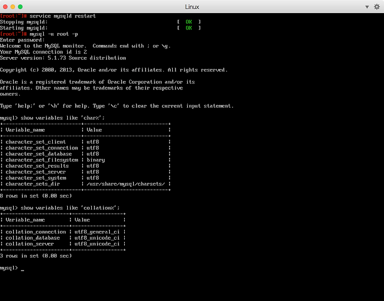Click the /usr/share/mysql/charsets/ path value
384x301 pixels.
(126, 184)
